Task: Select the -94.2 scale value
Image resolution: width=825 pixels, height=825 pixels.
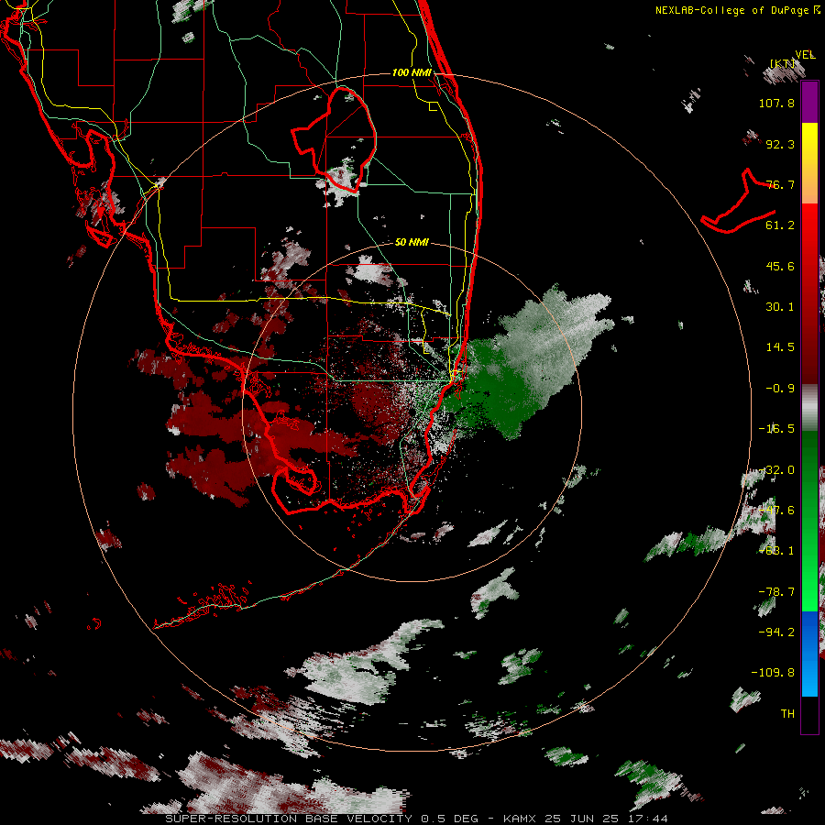Action: [776, 632]
